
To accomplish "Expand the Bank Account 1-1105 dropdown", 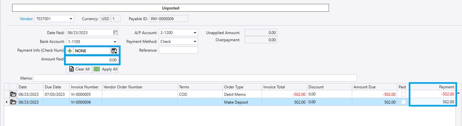I will (x=115, y=42).
